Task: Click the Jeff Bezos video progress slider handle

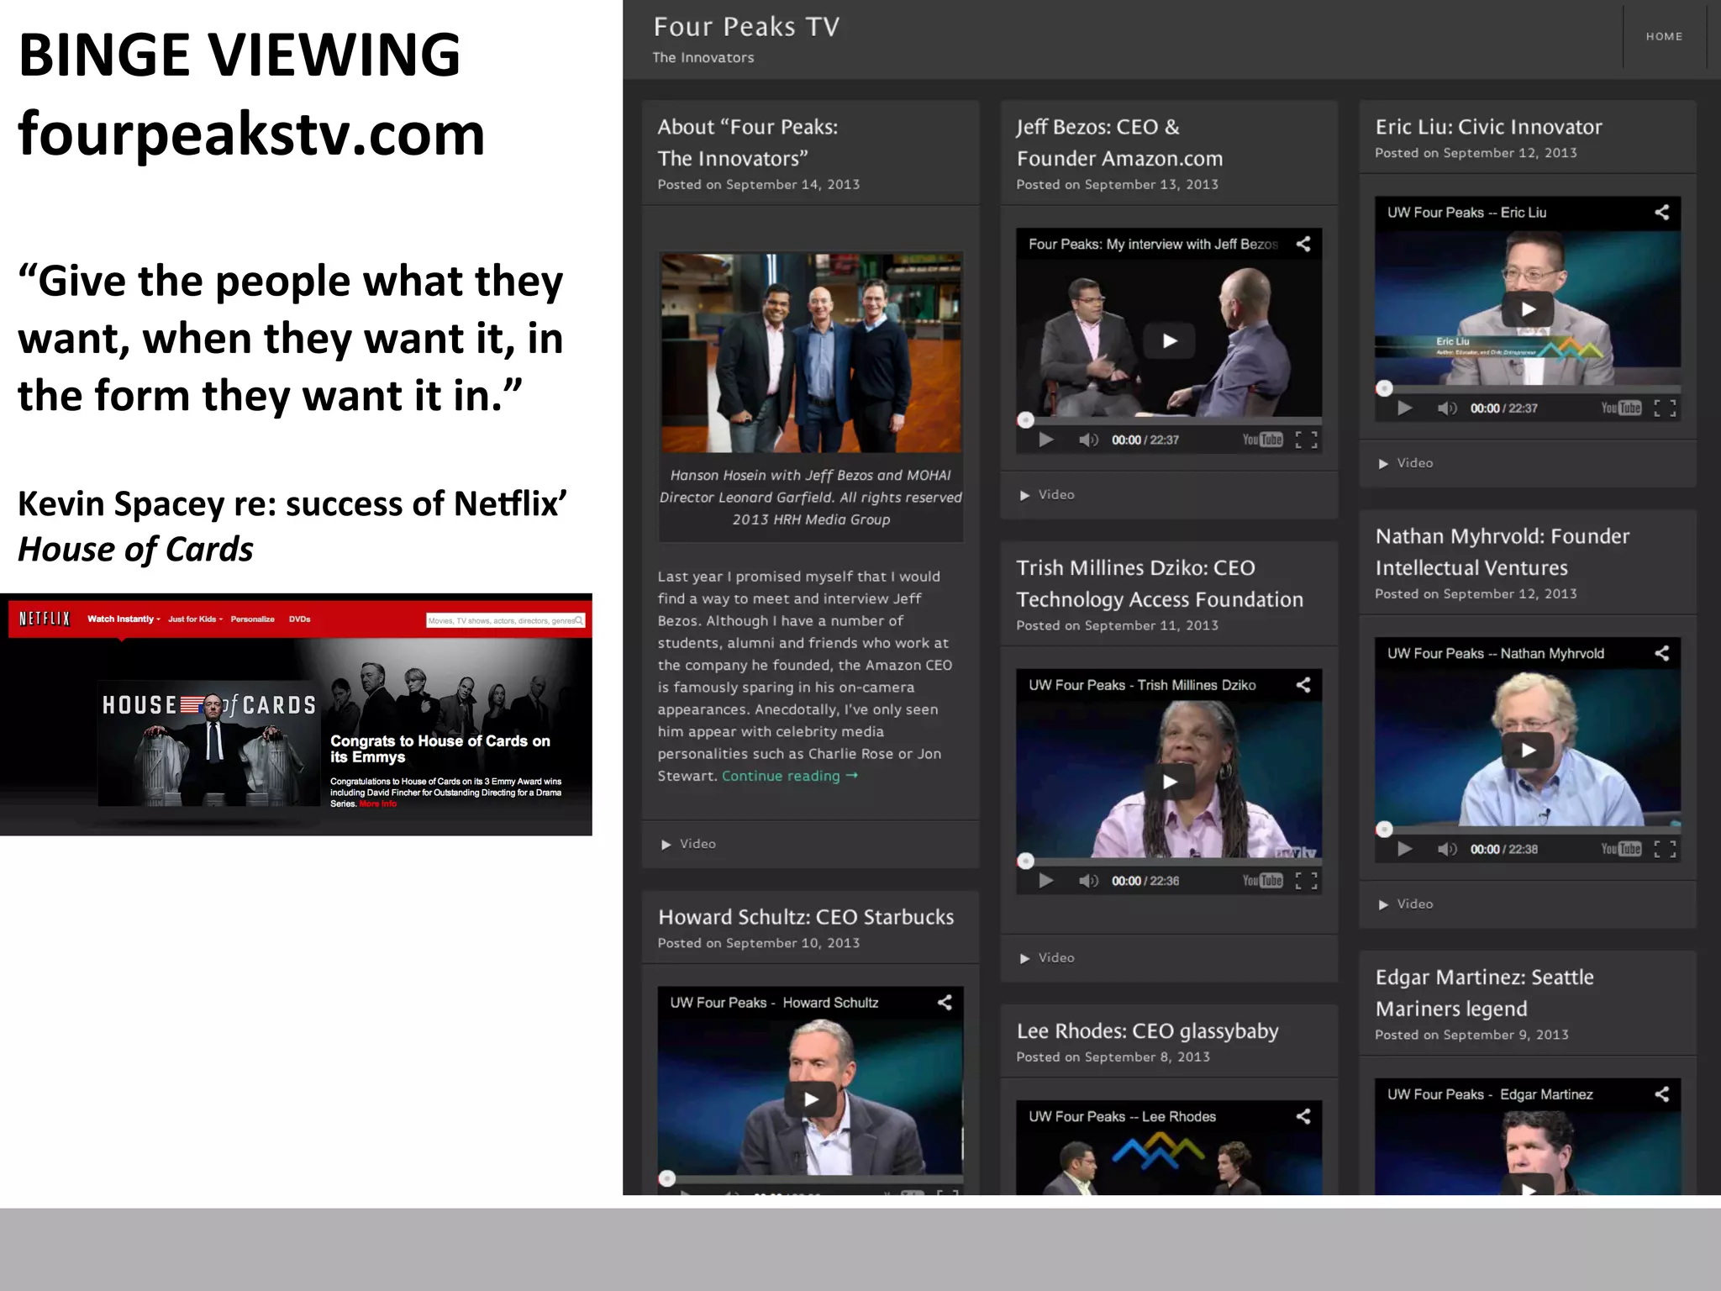Action: [1025, 419]
